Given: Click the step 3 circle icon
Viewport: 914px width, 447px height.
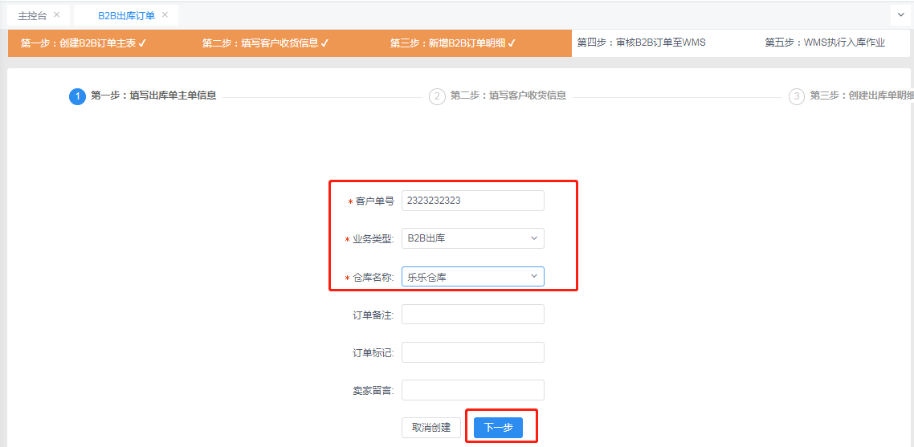Looking at the screenshot, I should pos(797,96).
